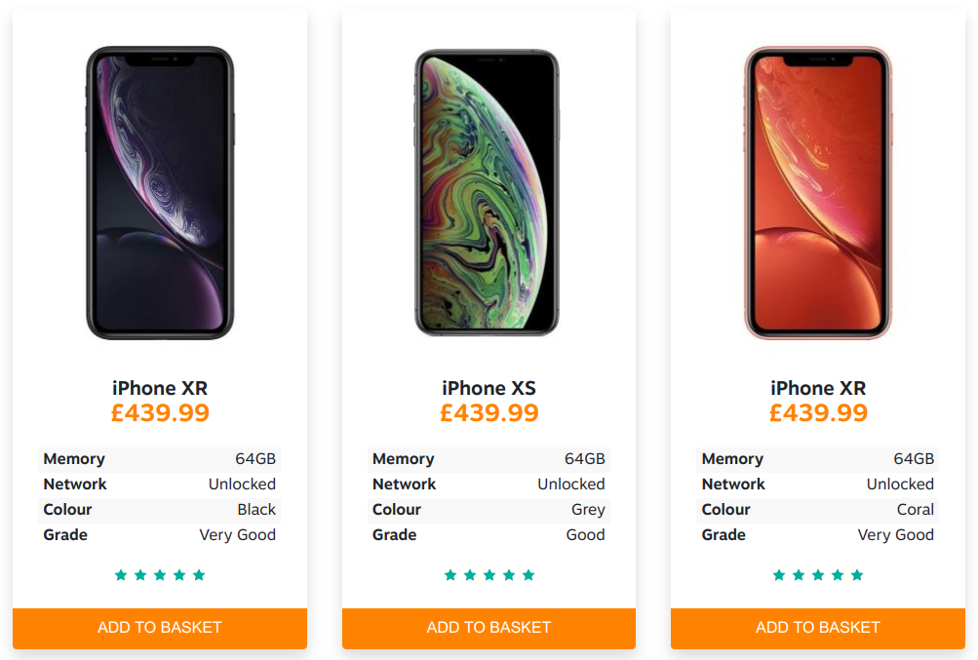Click the title of the coral iPhone XR
978x660 pixels.
click(818, 388)
